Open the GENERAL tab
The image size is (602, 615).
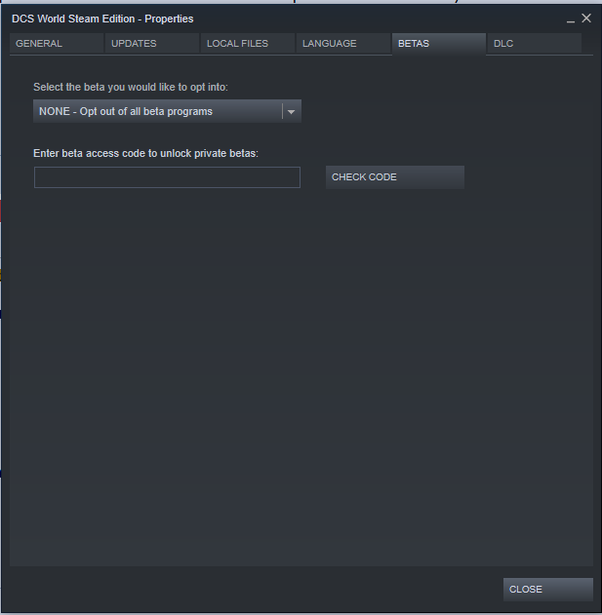tap(57, 44)
